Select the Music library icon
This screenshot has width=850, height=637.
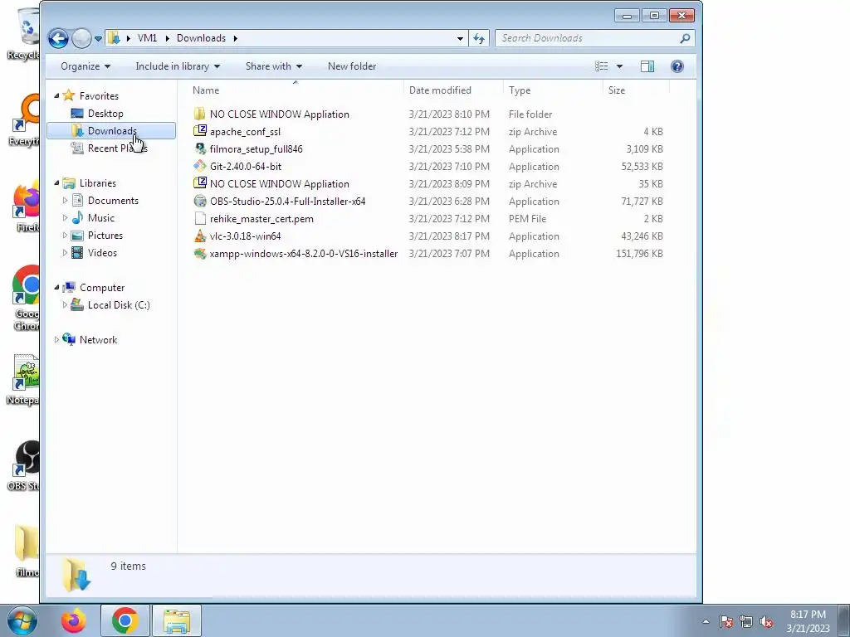77,218
